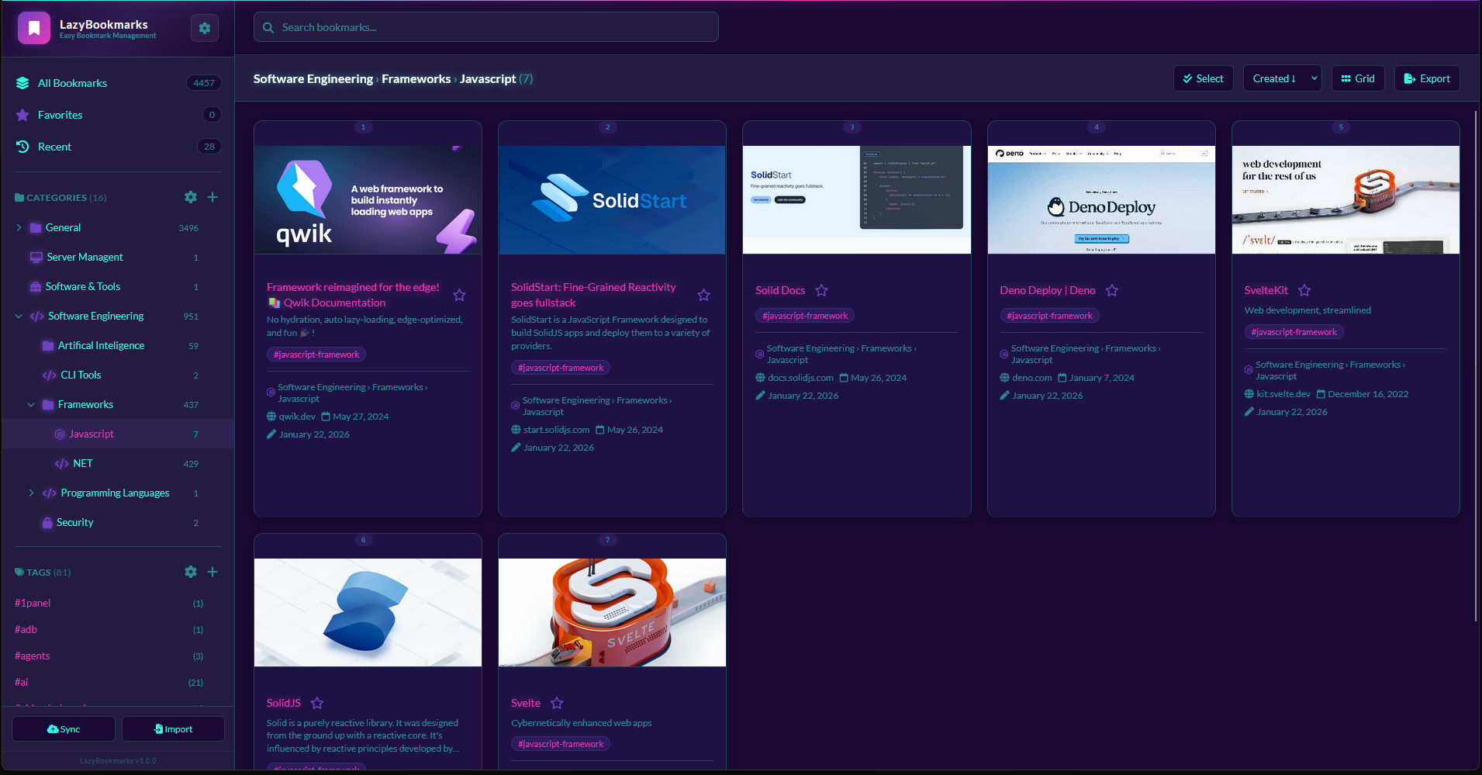Click deno.com domain text
Screen dimensions: 1482x775
point(1032,378)
